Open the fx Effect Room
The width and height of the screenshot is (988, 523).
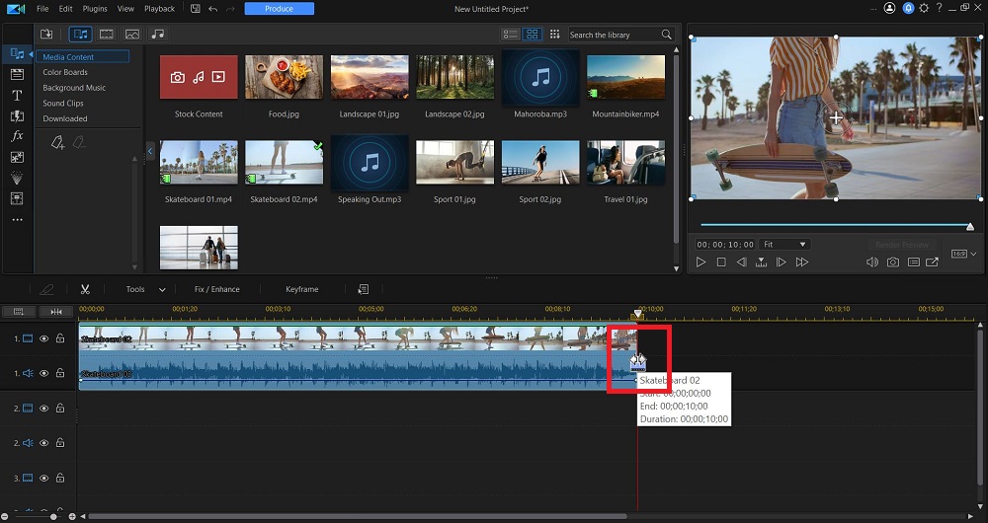pyautogui.click(x=17, y=136)
